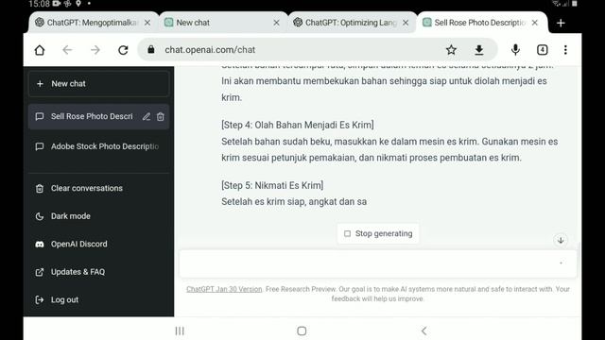
Task: Open the tab switcher showing 4 tabs
Action: pos(542,50)
